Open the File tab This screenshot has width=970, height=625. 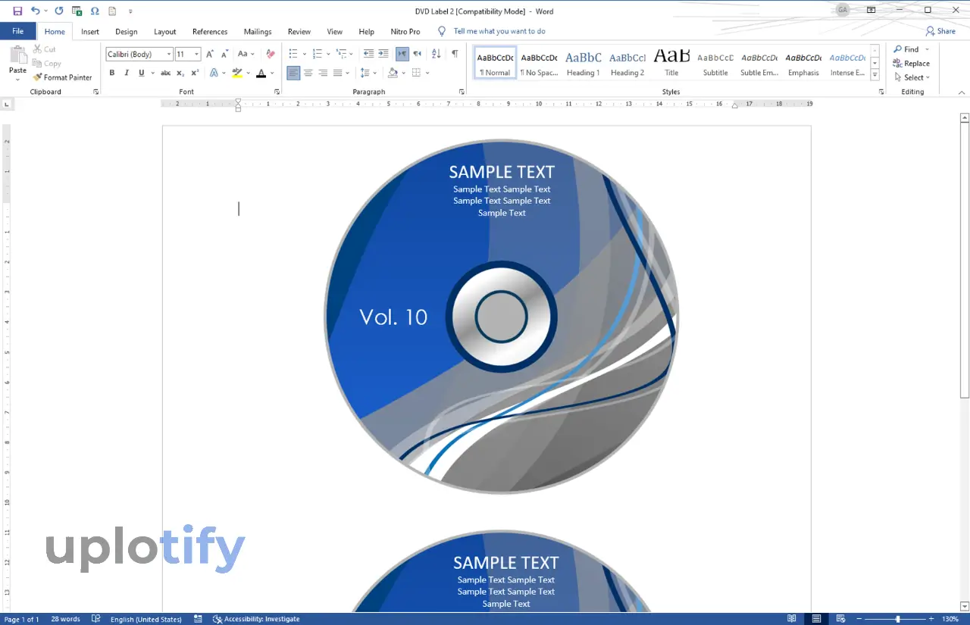17,31
